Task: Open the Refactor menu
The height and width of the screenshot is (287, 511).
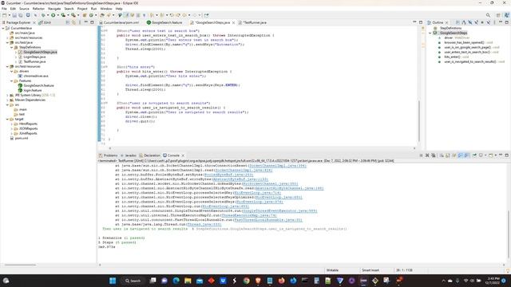Action: click(x=38, y=9)
